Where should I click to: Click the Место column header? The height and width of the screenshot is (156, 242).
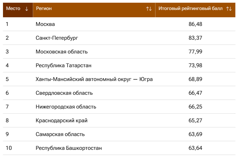(x=18, y=10)
